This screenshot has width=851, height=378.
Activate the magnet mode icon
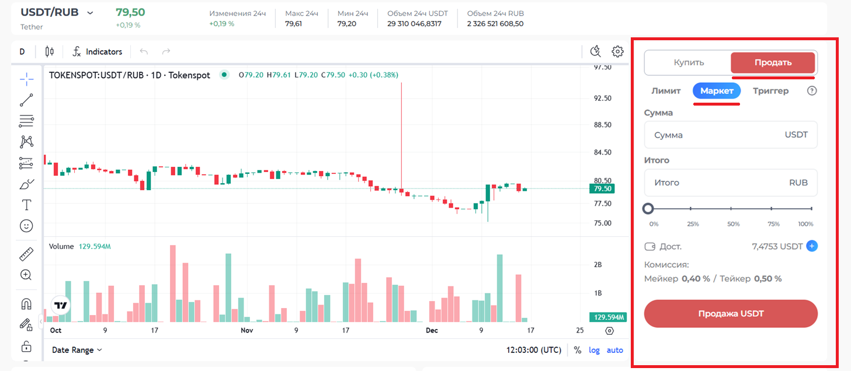pos(26,304)
